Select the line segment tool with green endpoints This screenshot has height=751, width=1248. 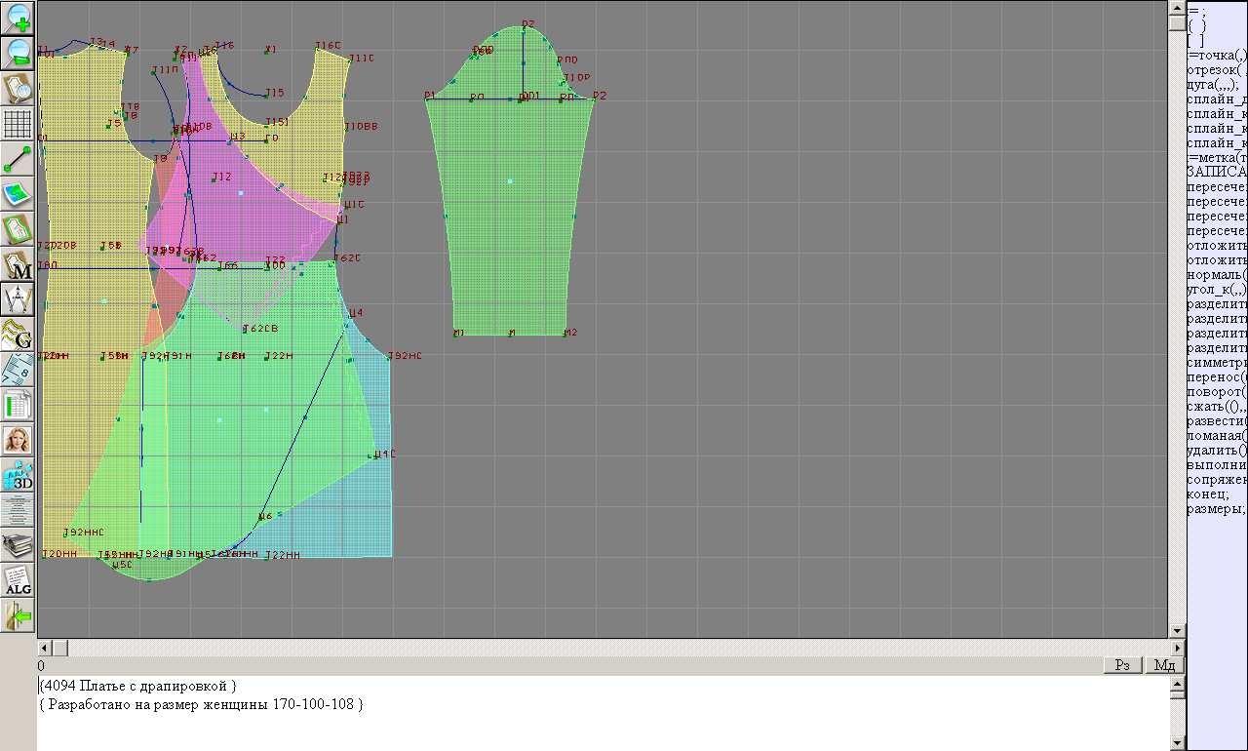pos(19,159)
